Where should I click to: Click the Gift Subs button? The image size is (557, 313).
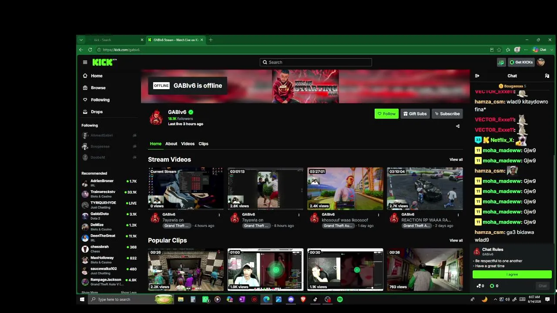tap(415, 114)
